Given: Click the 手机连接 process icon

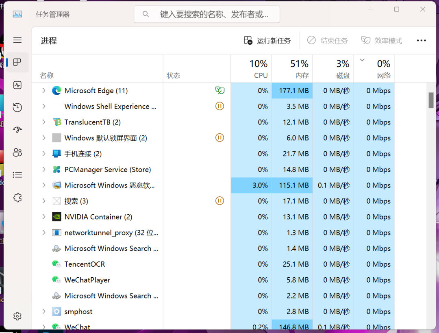Looking at the screenshot, I should 57,153.
